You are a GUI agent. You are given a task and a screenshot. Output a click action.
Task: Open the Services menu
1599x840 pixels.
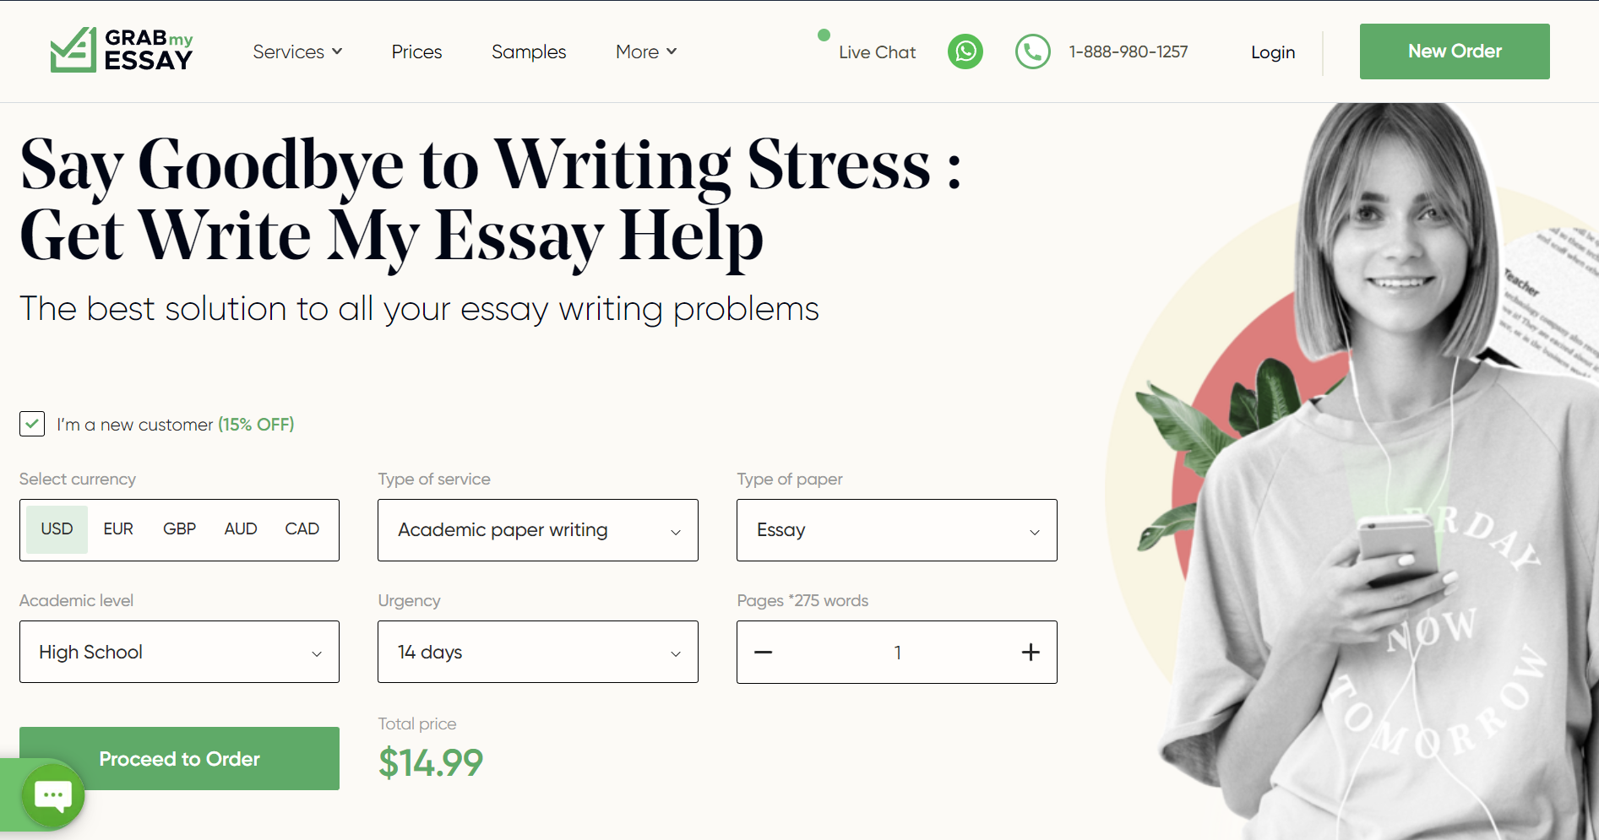click(297, 51)
